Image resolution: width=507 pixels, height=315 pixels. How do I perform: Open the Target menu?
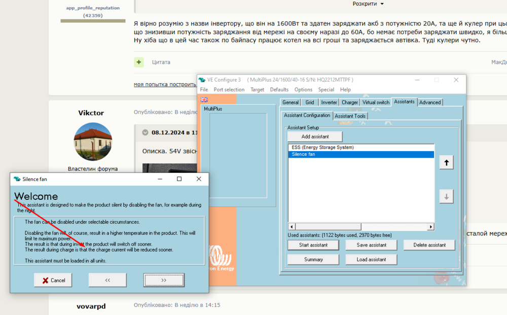(x=258, y=90)
